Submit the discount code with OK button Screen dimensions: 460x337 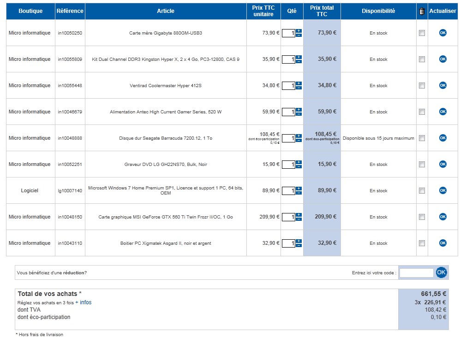(x=441, y=272)
